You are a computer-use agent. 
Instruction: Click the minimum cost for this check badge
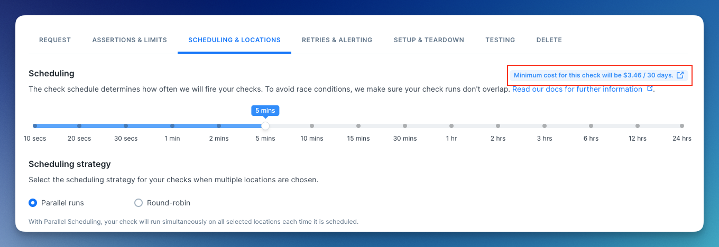point(593,75)
